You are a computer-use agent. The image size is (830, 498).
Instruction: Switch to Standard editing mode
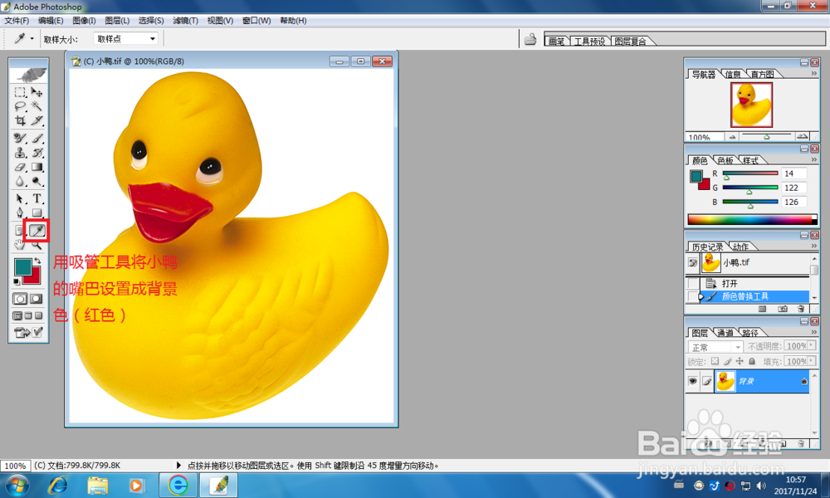point(20,299)
